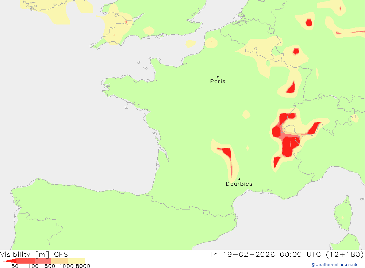
Task: Click the legend value 50
Action: 15,266
